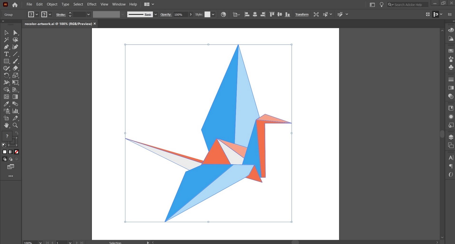Image resolution: width=455 pixels, height=244 pixels.
Task: Pick the Line Segment tool
Action: point(15,54)
